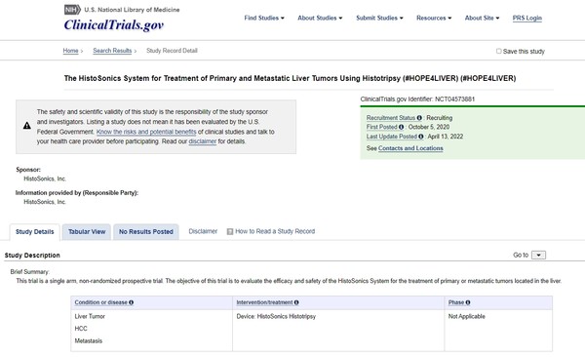The image size is (585, 357).
Task: Open the disclaimer link in warning box
Action: (203, 141)
